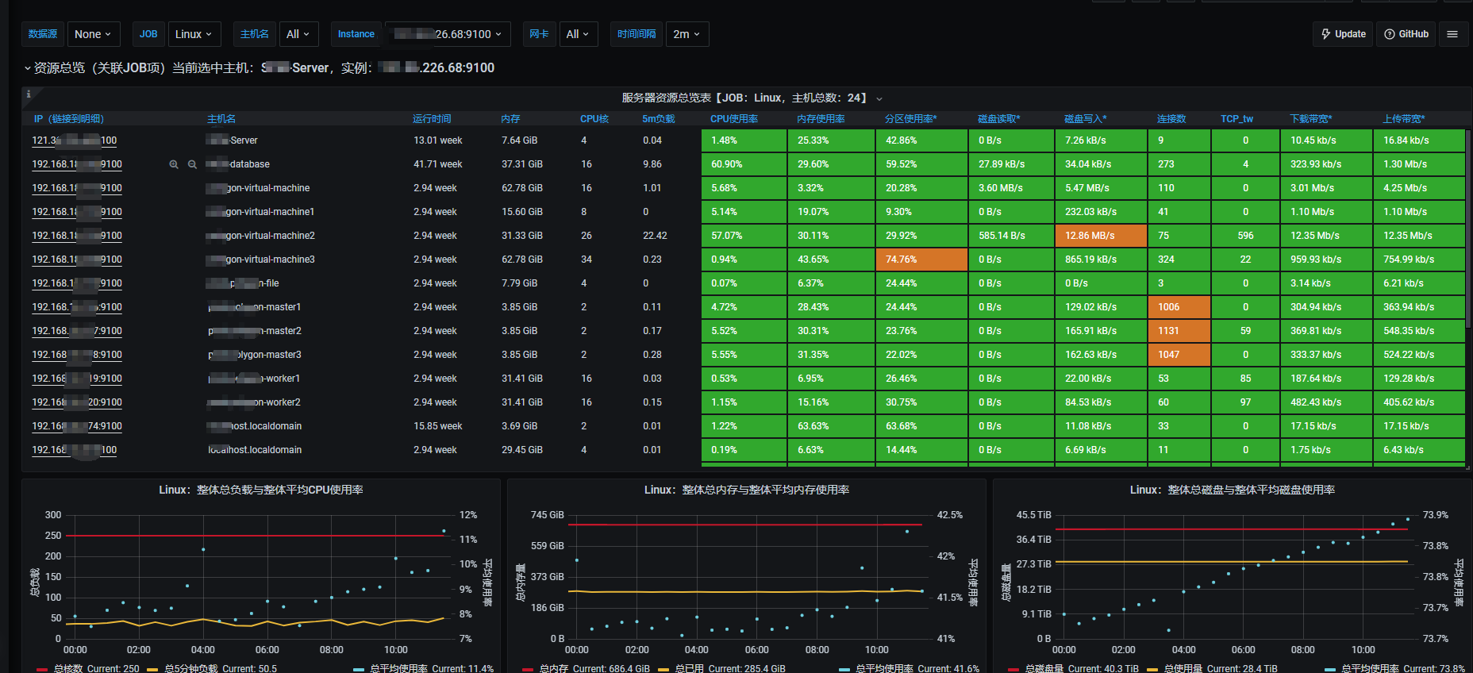Click the red 总磁盘量 legend color swatch

(1013, 669)
